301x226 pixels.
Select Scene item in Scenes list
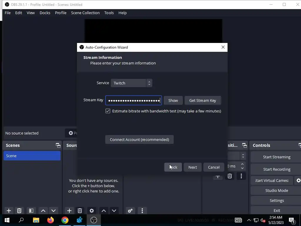[x=32, y=156]
